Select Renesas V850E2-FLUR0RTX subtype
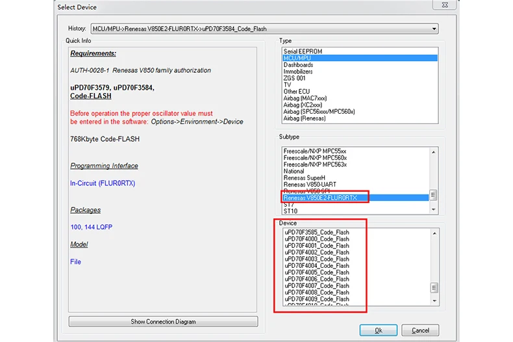The width and height of the screenshot is (513, 342). click(x=356, y=198)
